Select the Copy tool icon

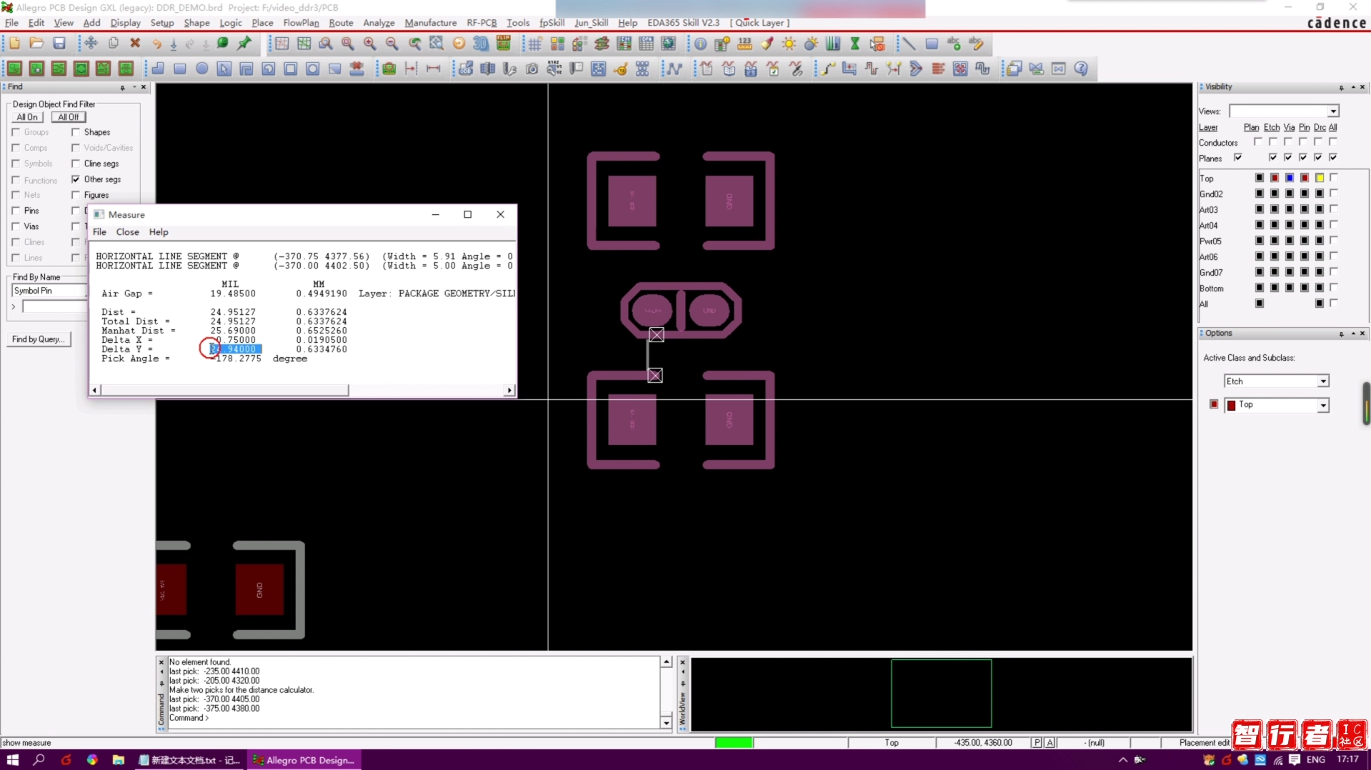pyautogui.click(x=113, y=44)
